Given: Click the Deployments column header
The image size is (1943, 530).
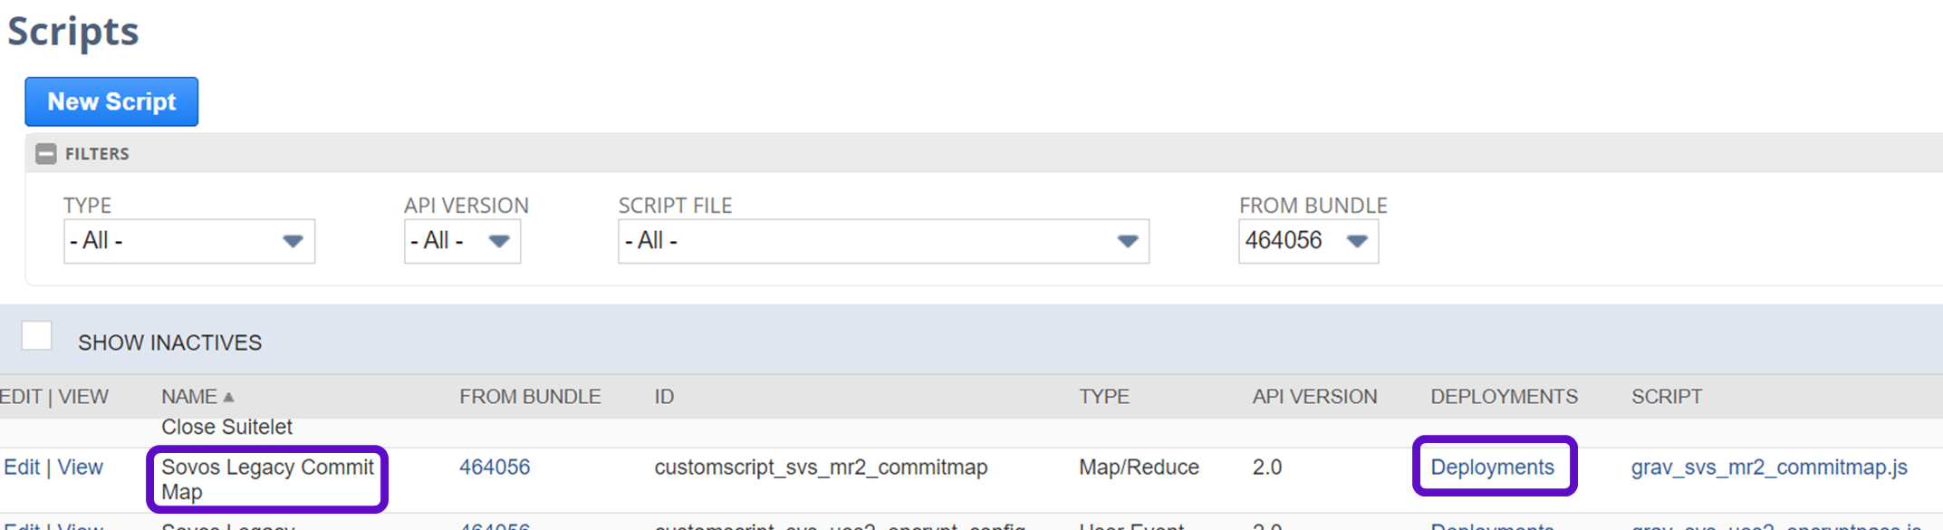Looking at the screenshot, I should pyautogui.click(x=1504, y=397).
